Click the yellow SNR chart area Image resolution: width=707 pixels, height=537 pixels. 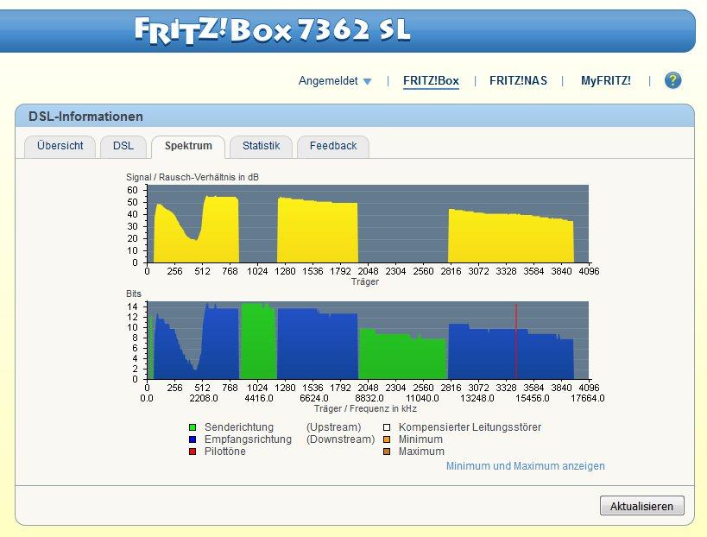(368, 224)
